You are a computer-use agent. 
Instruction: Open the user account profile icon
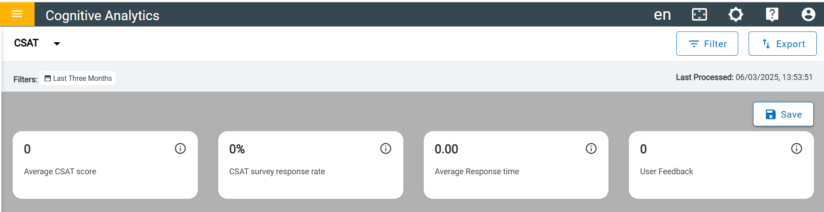[808, 15]
